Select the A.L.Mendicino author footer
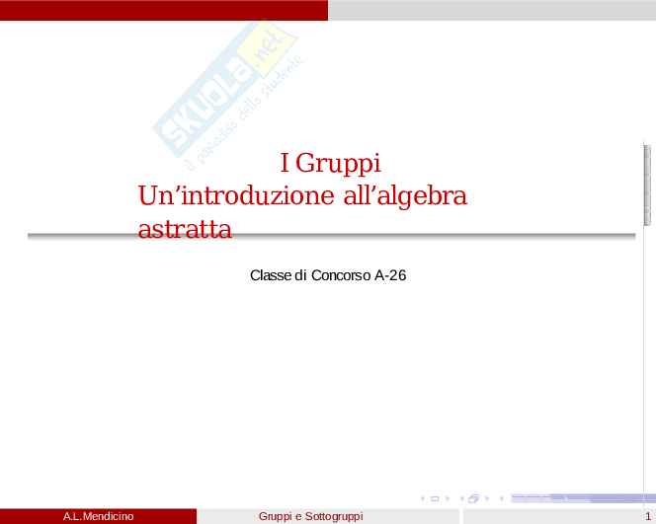This screenshot has height=524, width=656. click(x=98, y=516)
